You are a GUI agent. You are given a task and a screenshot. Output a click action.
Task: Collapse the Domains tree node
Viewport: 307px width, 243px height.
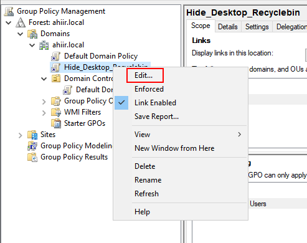click(x=21, y=34)
